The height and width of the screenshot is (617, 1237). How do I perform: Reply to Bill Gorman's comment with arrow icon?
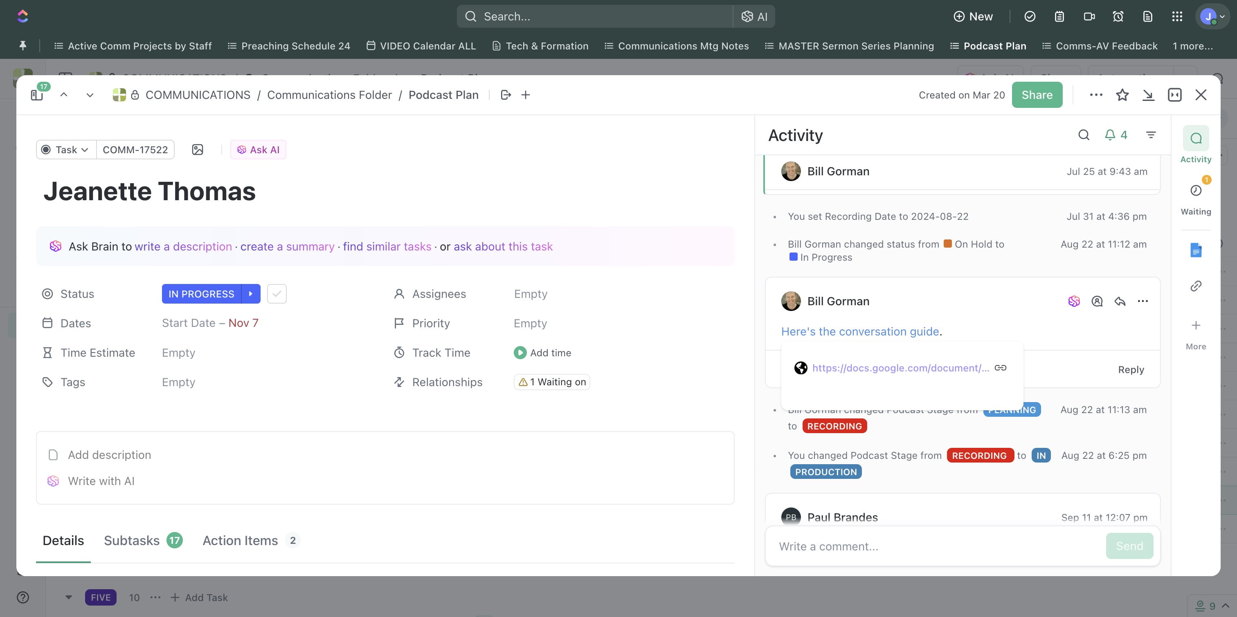[1120, 301]
